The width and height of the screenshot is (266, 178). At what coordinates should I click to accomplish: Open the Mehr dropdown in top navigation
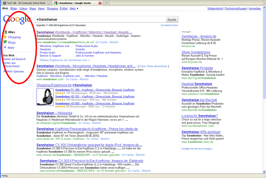[74, 8]
